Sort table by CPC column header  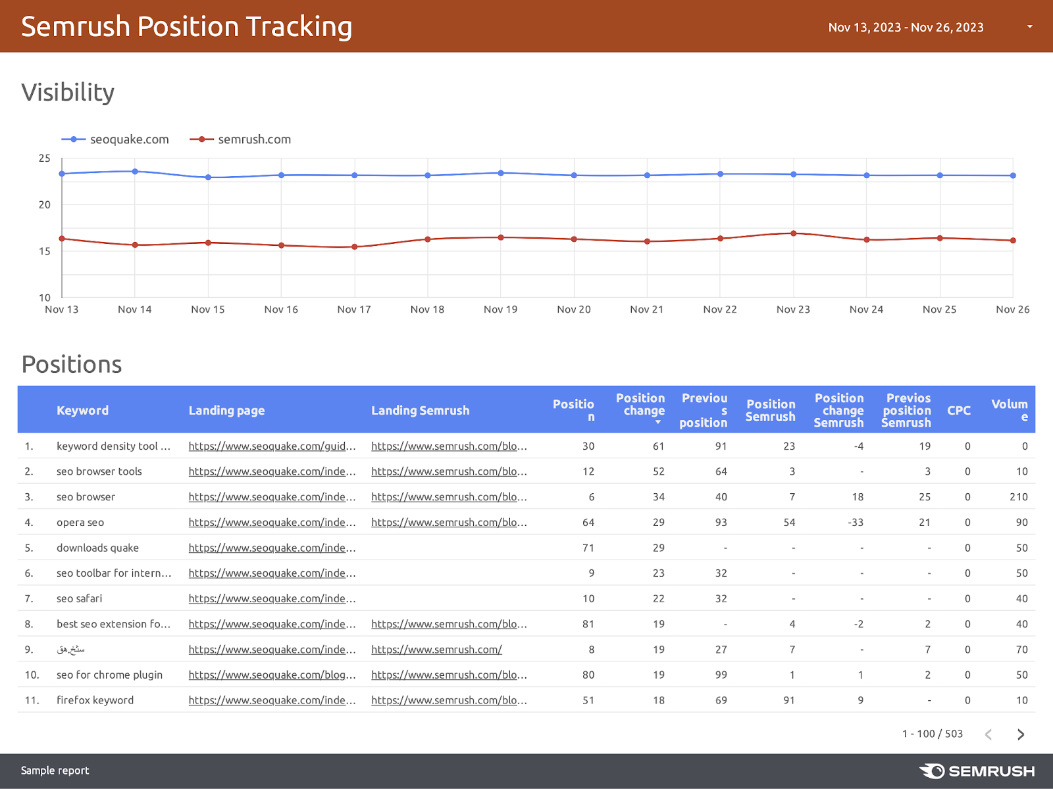[x=958, y=410]
